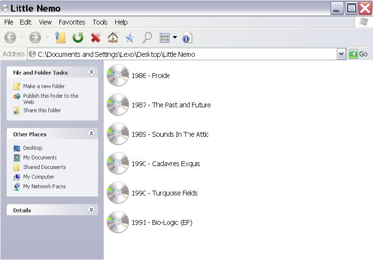Click the Desktop icon in Other Places
The width and height of the screenshot is (373, 260).
pos(17,148)
